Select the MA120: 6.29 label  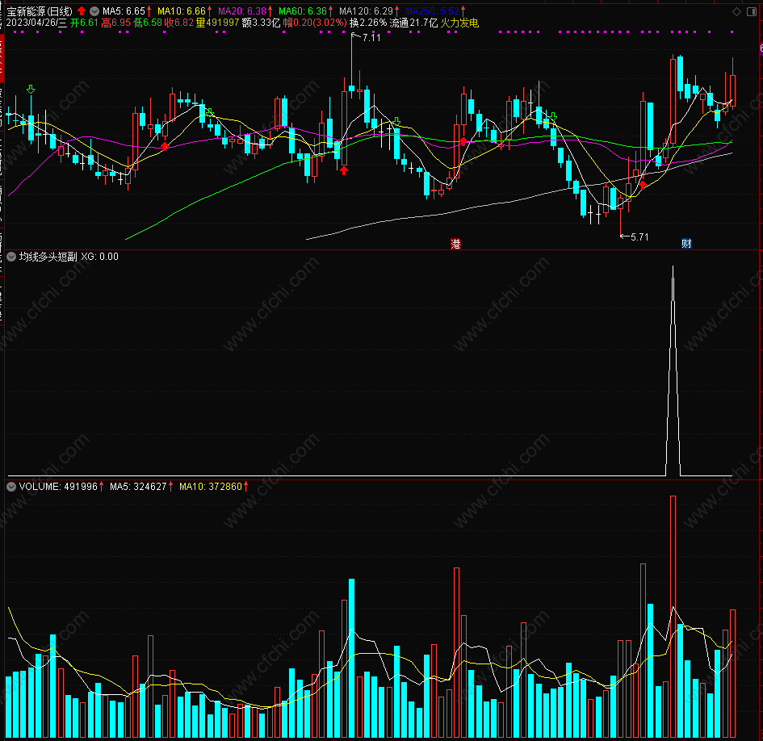click(x=366, y=10)
